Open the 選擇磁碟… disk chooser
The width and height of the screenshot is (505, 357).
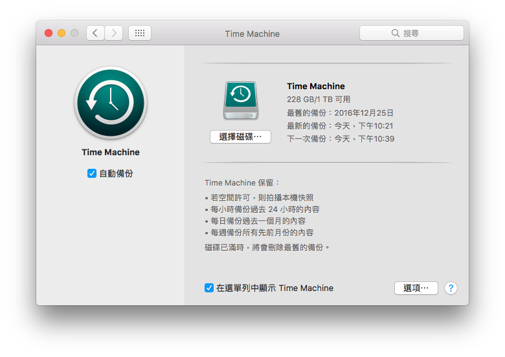pyautogui.click(x=240, y=137)
